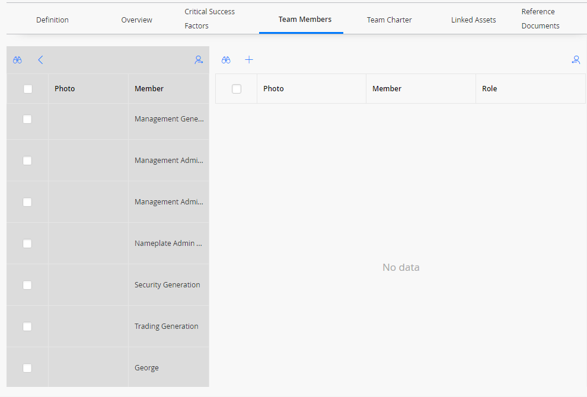Open Reference Documents tab
Viewport: 587px width, 397px height.
541,19
